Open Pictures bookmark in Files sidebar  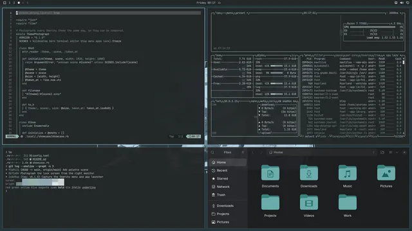[x=227, y=222]
